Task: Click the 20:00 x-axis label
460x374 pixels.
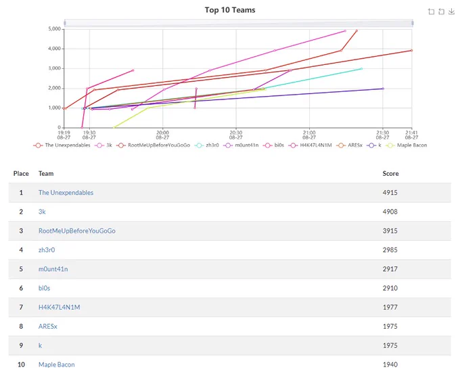Action: (162, 135)
